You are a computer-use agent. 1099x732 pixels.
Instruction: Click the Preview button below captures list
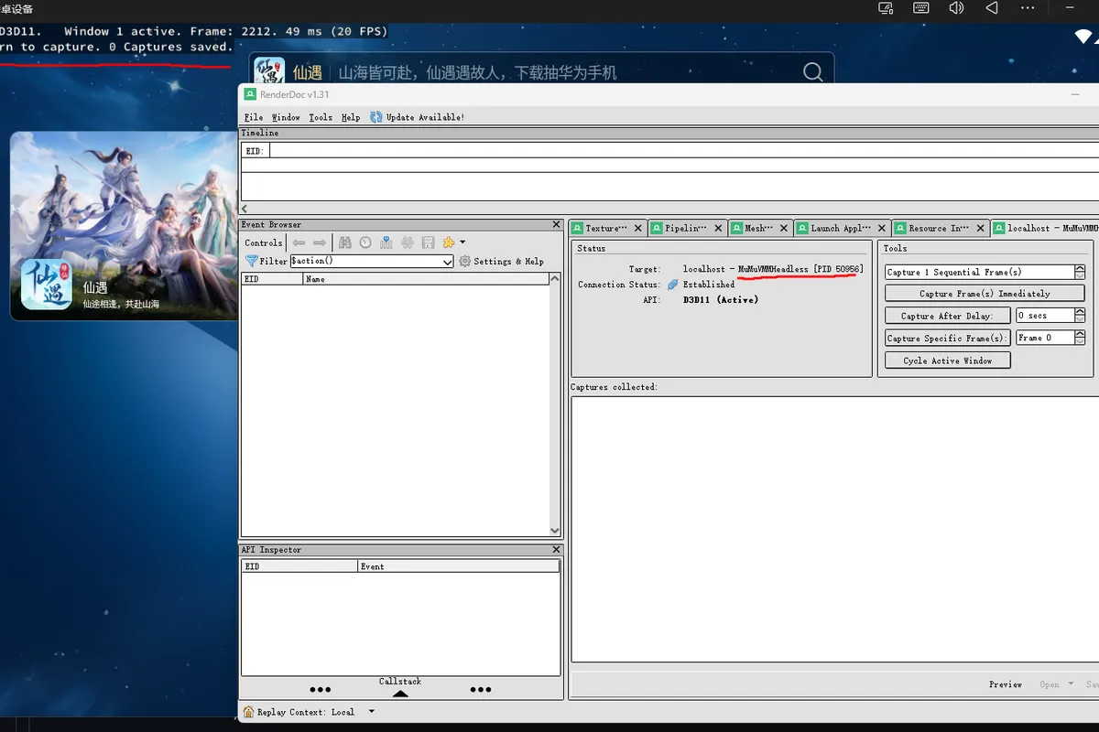pos(1005,684)
